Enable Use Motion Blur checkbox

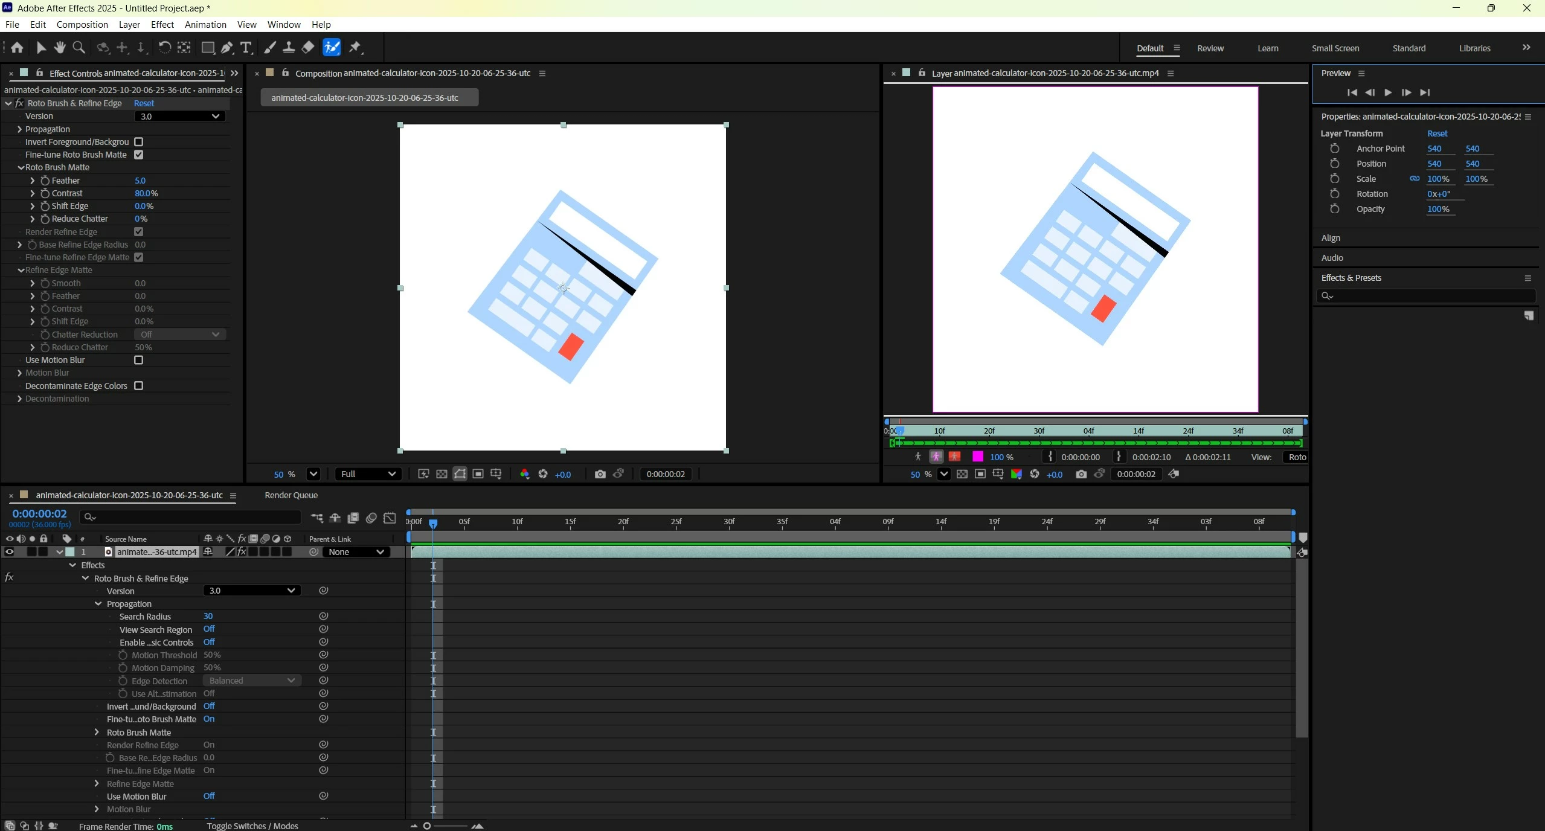click(138, 360)
